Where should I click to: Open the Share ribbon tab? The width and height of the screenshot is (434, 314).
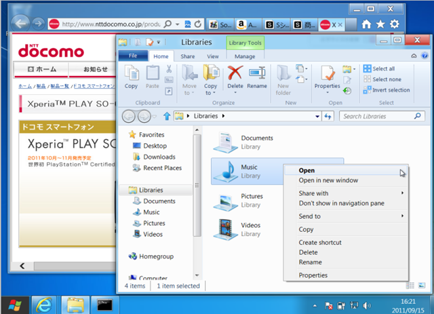tap(188, 56)
